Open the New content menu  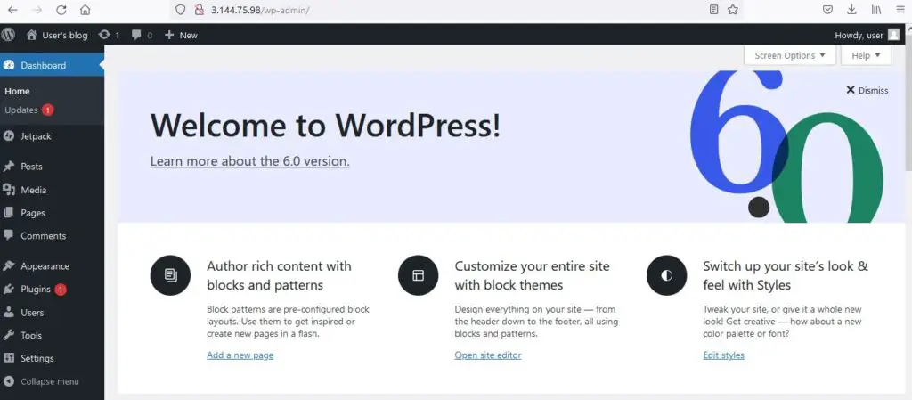click(181, 35)
